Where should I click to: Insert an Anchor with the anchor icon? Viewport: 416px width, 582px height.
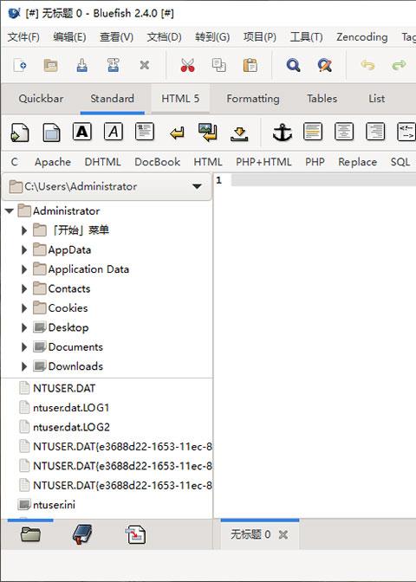[283, 133]
